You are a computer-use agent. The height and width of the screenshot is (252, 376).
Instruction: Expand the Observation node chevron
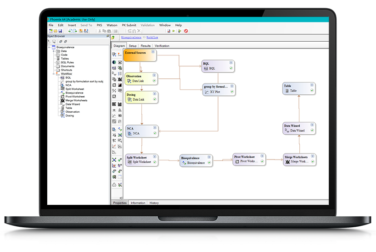(154, 75)
